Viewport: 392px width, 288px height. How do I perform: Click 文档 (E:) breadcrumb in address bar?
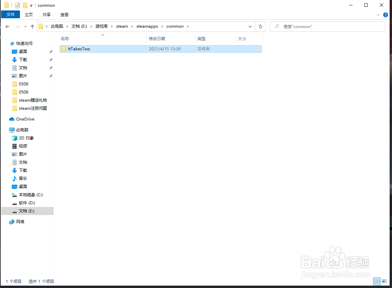79,26
